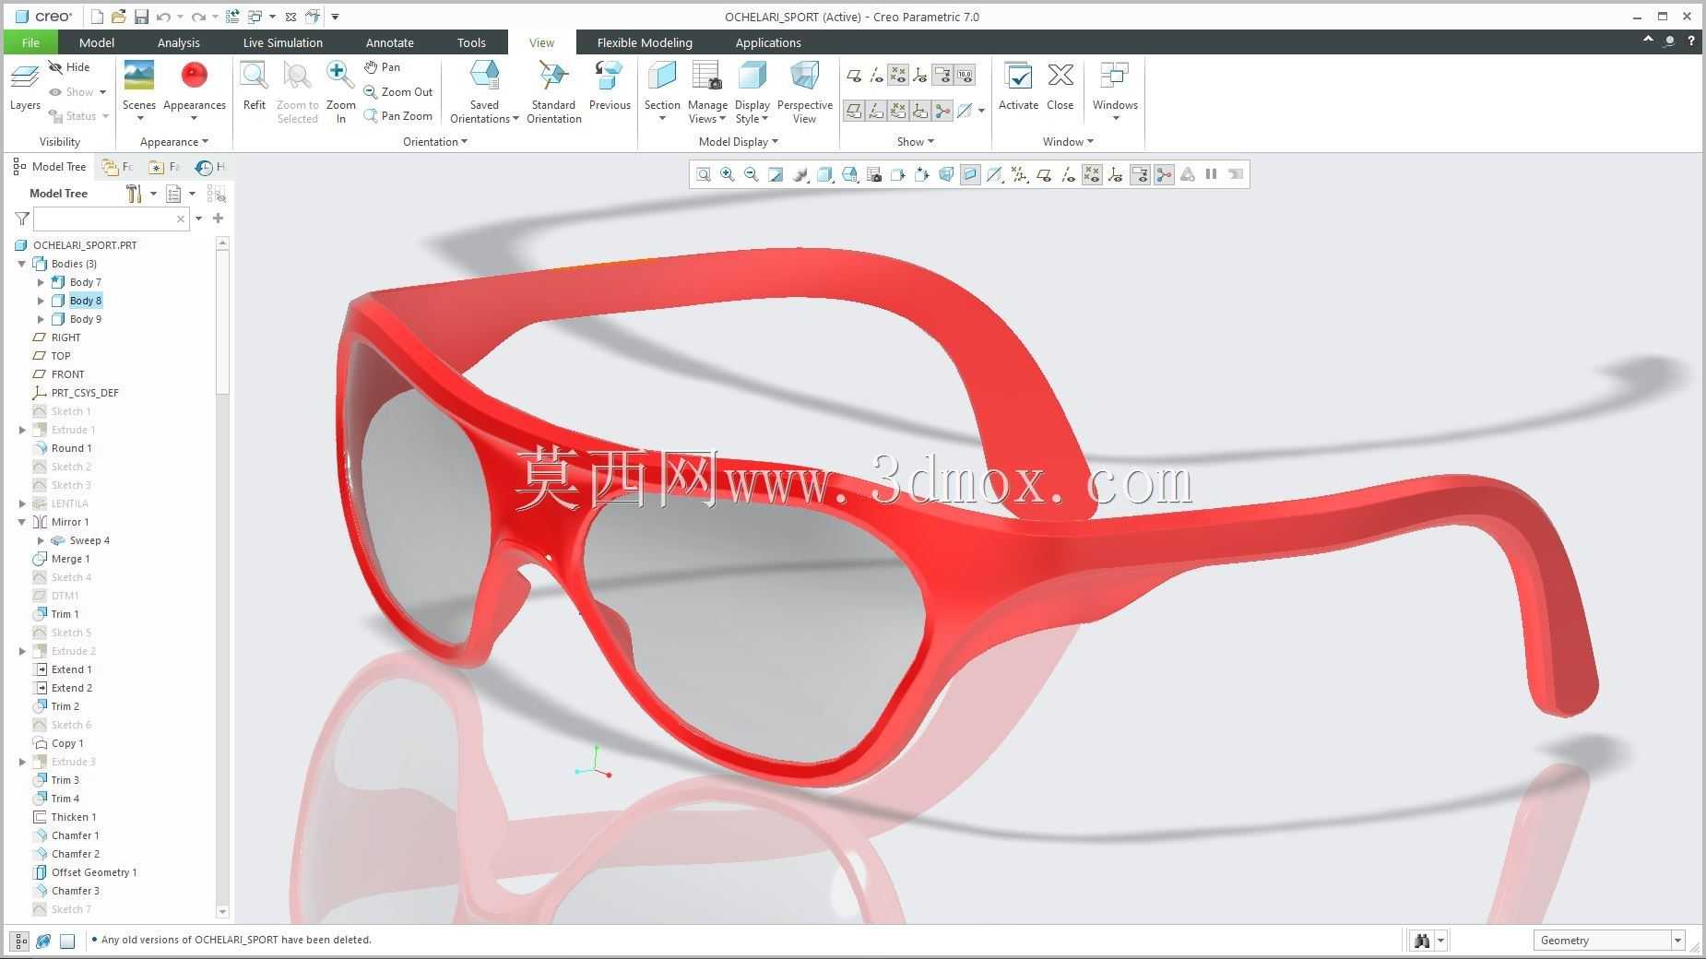
Task: Toggle the Perspective View
Action: click(804, 92)
